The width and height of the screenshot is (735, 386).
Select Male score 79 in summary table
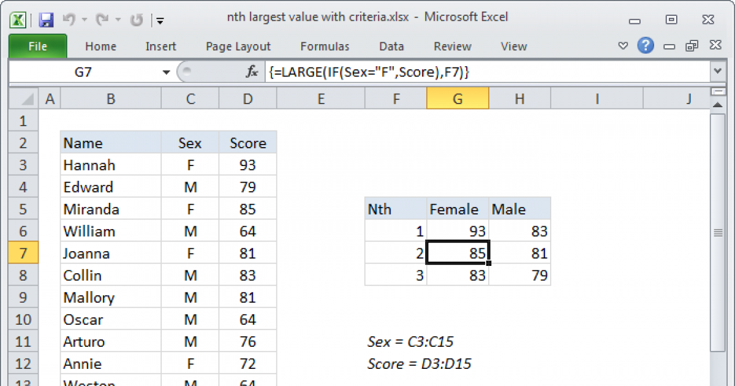(520, 276)
